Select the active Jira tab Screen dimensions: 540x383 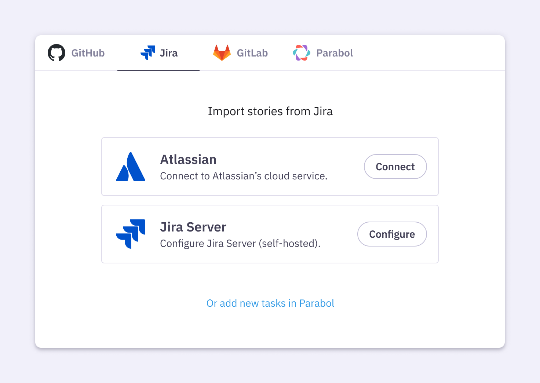(x=158, y=52)
